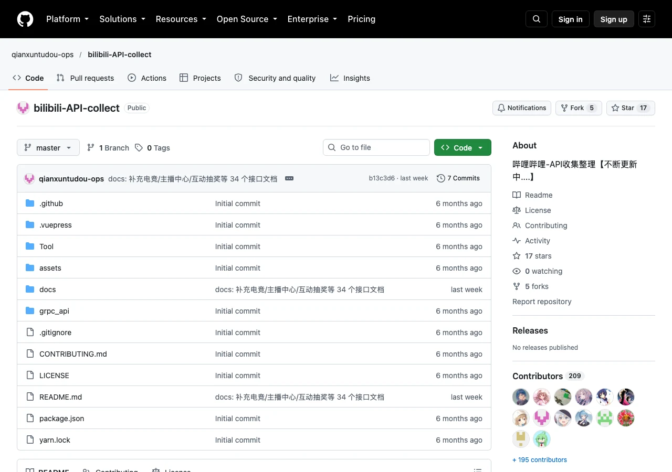
Task: Open the Contributors 209 heading link
Action: click(548, 376)
